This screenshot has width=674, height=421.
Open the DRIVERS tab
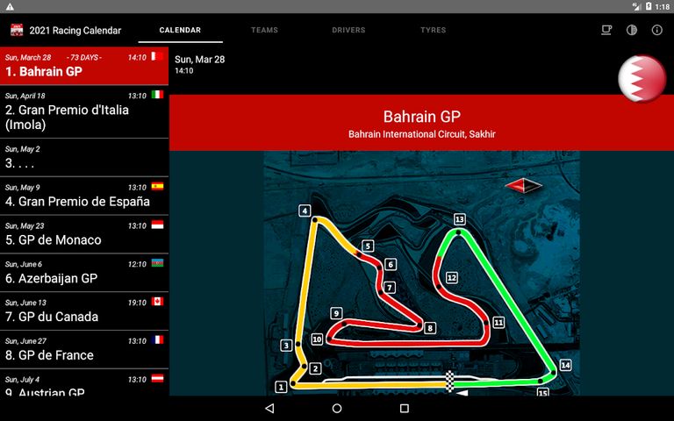348,30
